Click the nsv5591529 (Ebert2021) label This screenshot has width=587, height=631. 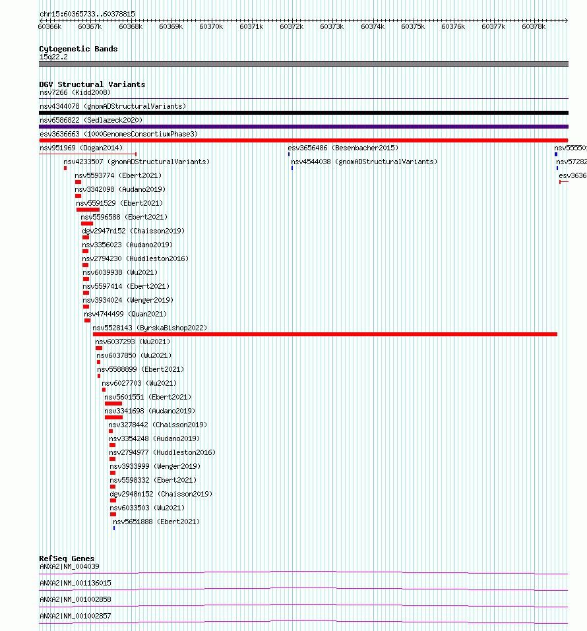click(x=119, y=203)
